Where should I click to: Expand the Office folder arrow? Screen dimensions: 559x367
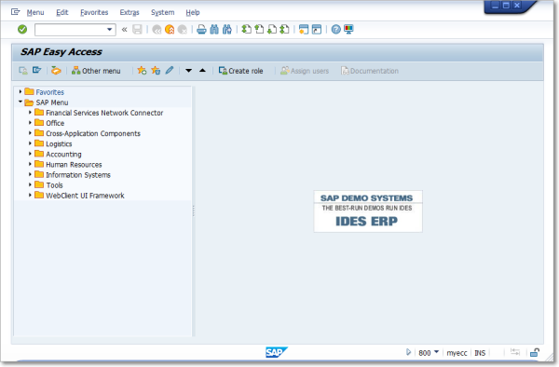coord(31,123)
